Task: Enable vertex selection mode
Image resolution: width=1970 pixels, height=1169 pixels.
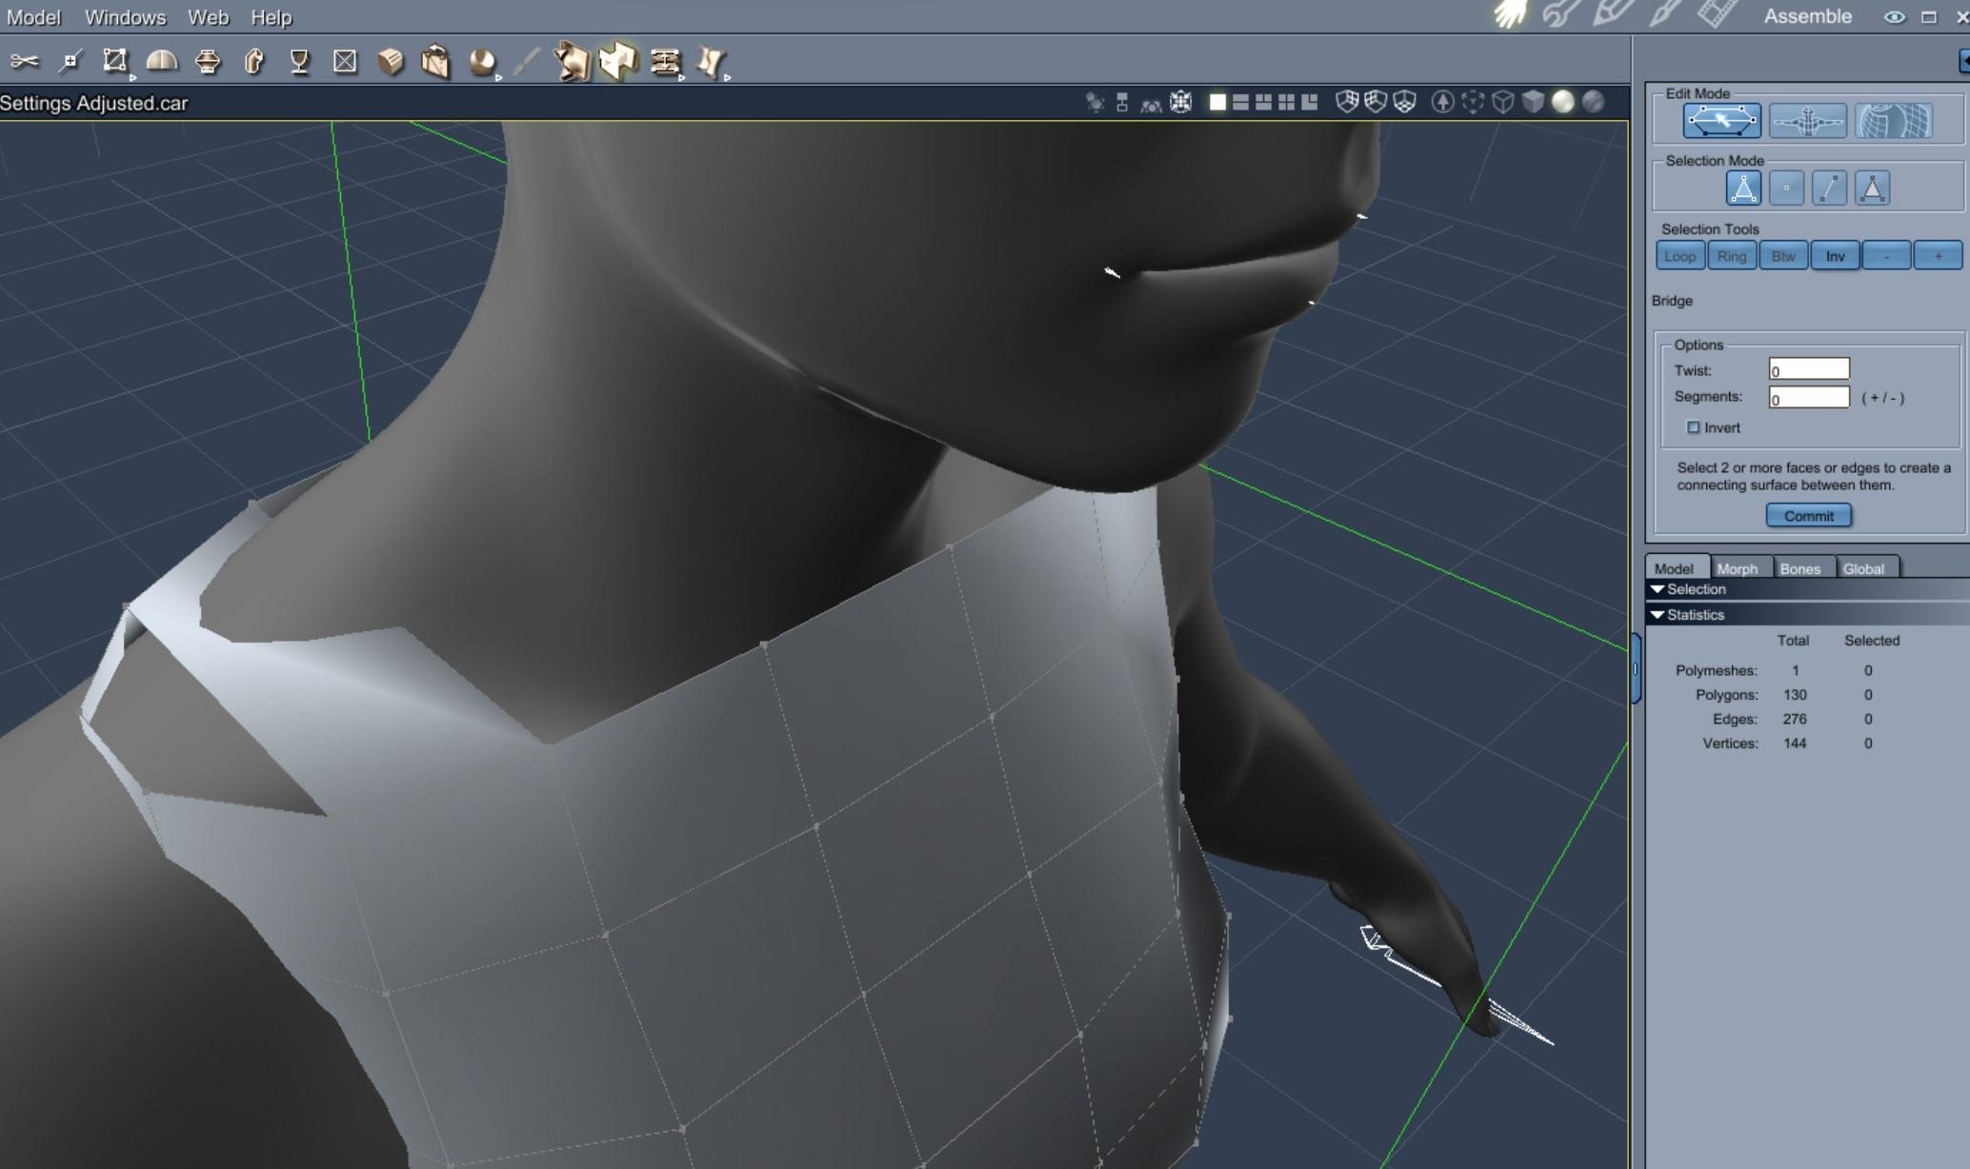Action: [1786, 188]
